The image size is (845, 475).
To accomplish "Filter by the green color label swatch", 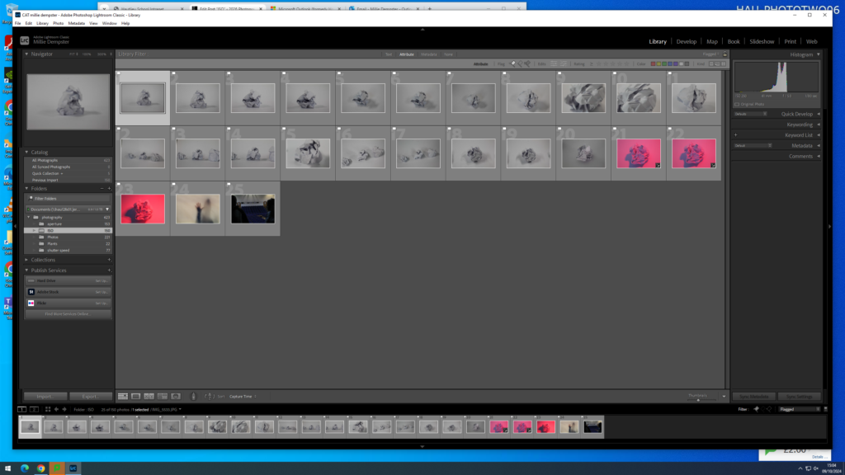I will pos(664,64).
